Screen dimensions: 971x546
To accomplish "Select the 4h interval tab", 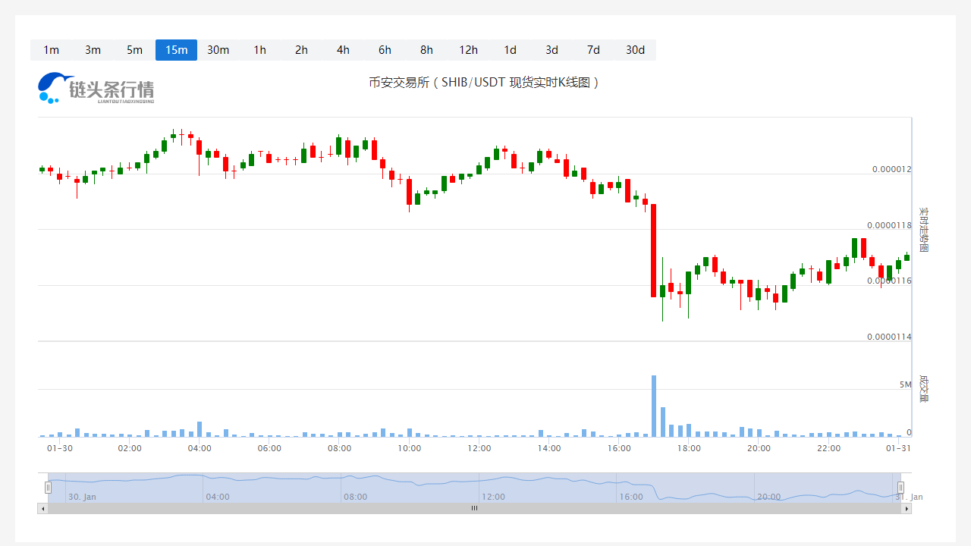I will click(343, 50).
